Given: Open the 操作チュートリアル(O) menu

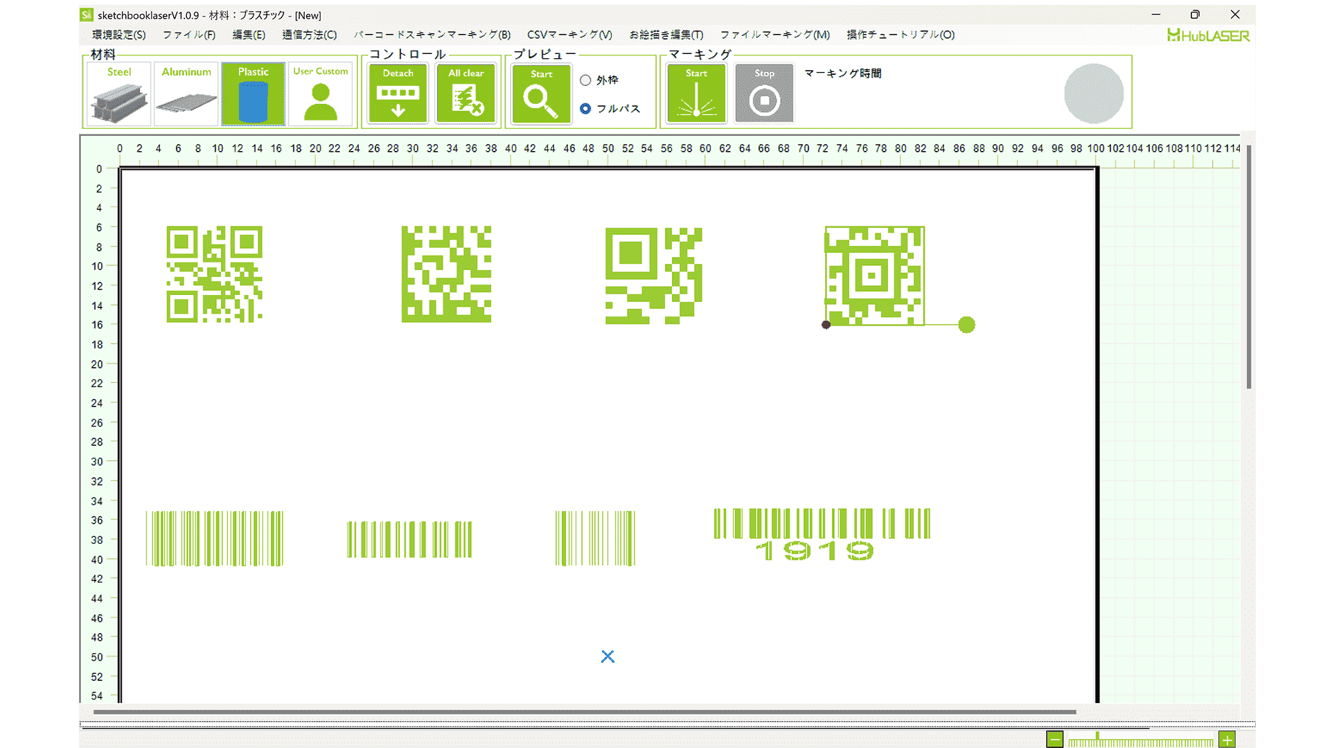Looking at the screenshot, I should click(901, 35).
